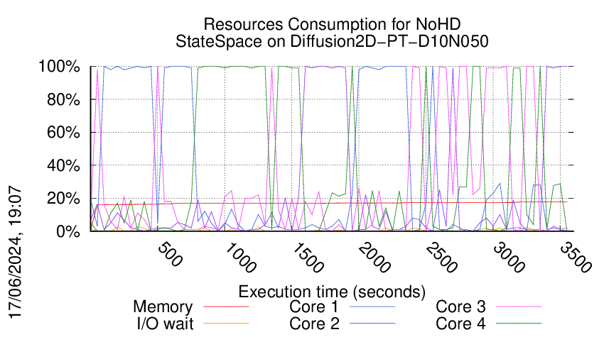Click the 'Core 4' legend label
Image resolution: width=604 pixels, height=337 pixels.
click(460, 324)
